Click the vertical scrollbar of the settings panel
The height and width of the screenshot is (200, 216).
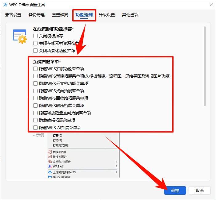tap(205, 66)
